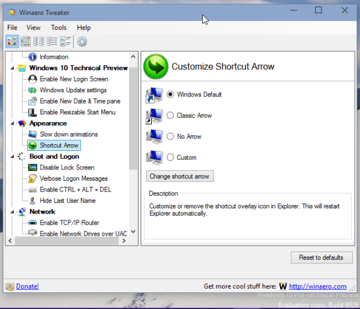This screenshot has width=360, height=309.
Task: Switch to large icons view in toolbar
Action: pos(12,41)
